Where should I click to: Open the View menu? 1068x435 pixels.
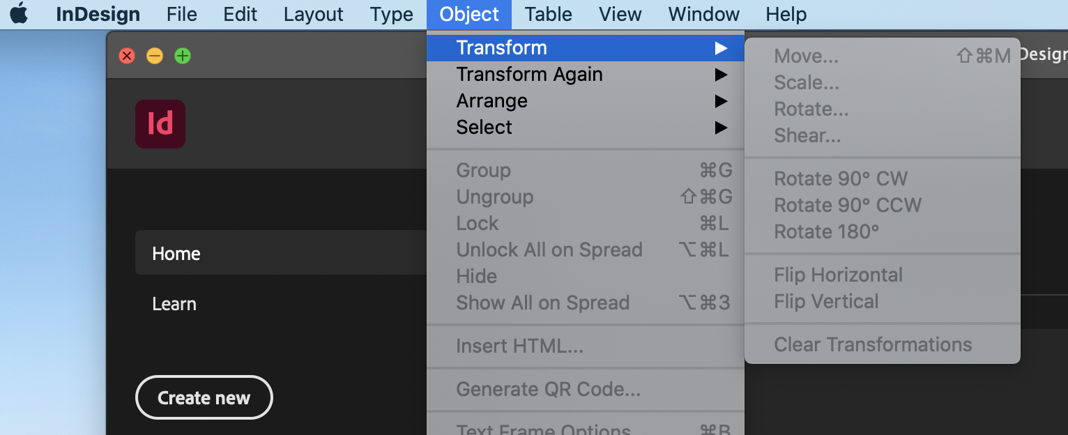point(619,14)
